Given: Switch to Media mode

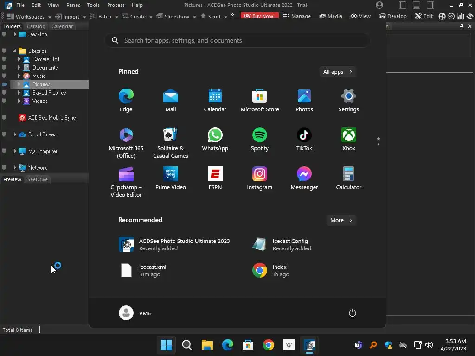Looking at the screenshot, I should pyautogui.click(x=330, y=16).
